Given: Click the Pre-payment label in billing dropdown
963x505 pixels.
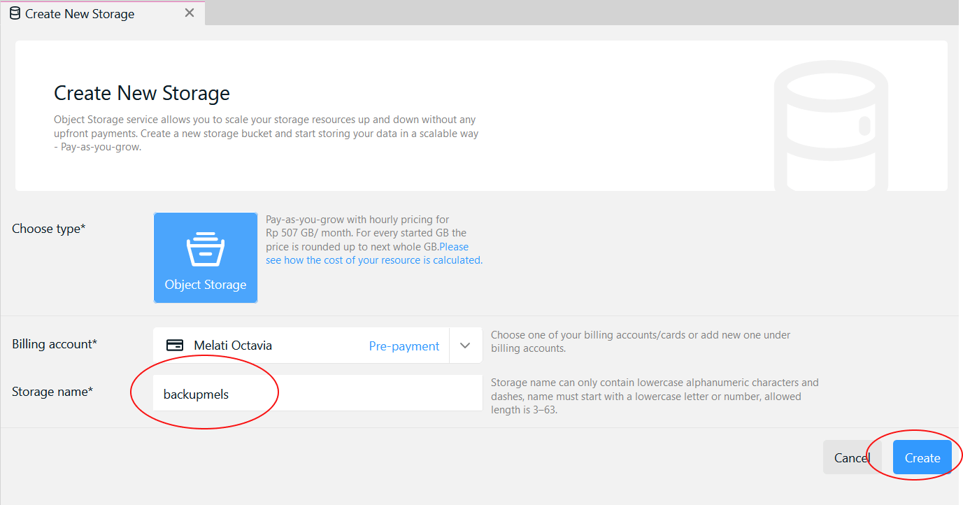Looking at the screenshot, I should coord(404,346).
